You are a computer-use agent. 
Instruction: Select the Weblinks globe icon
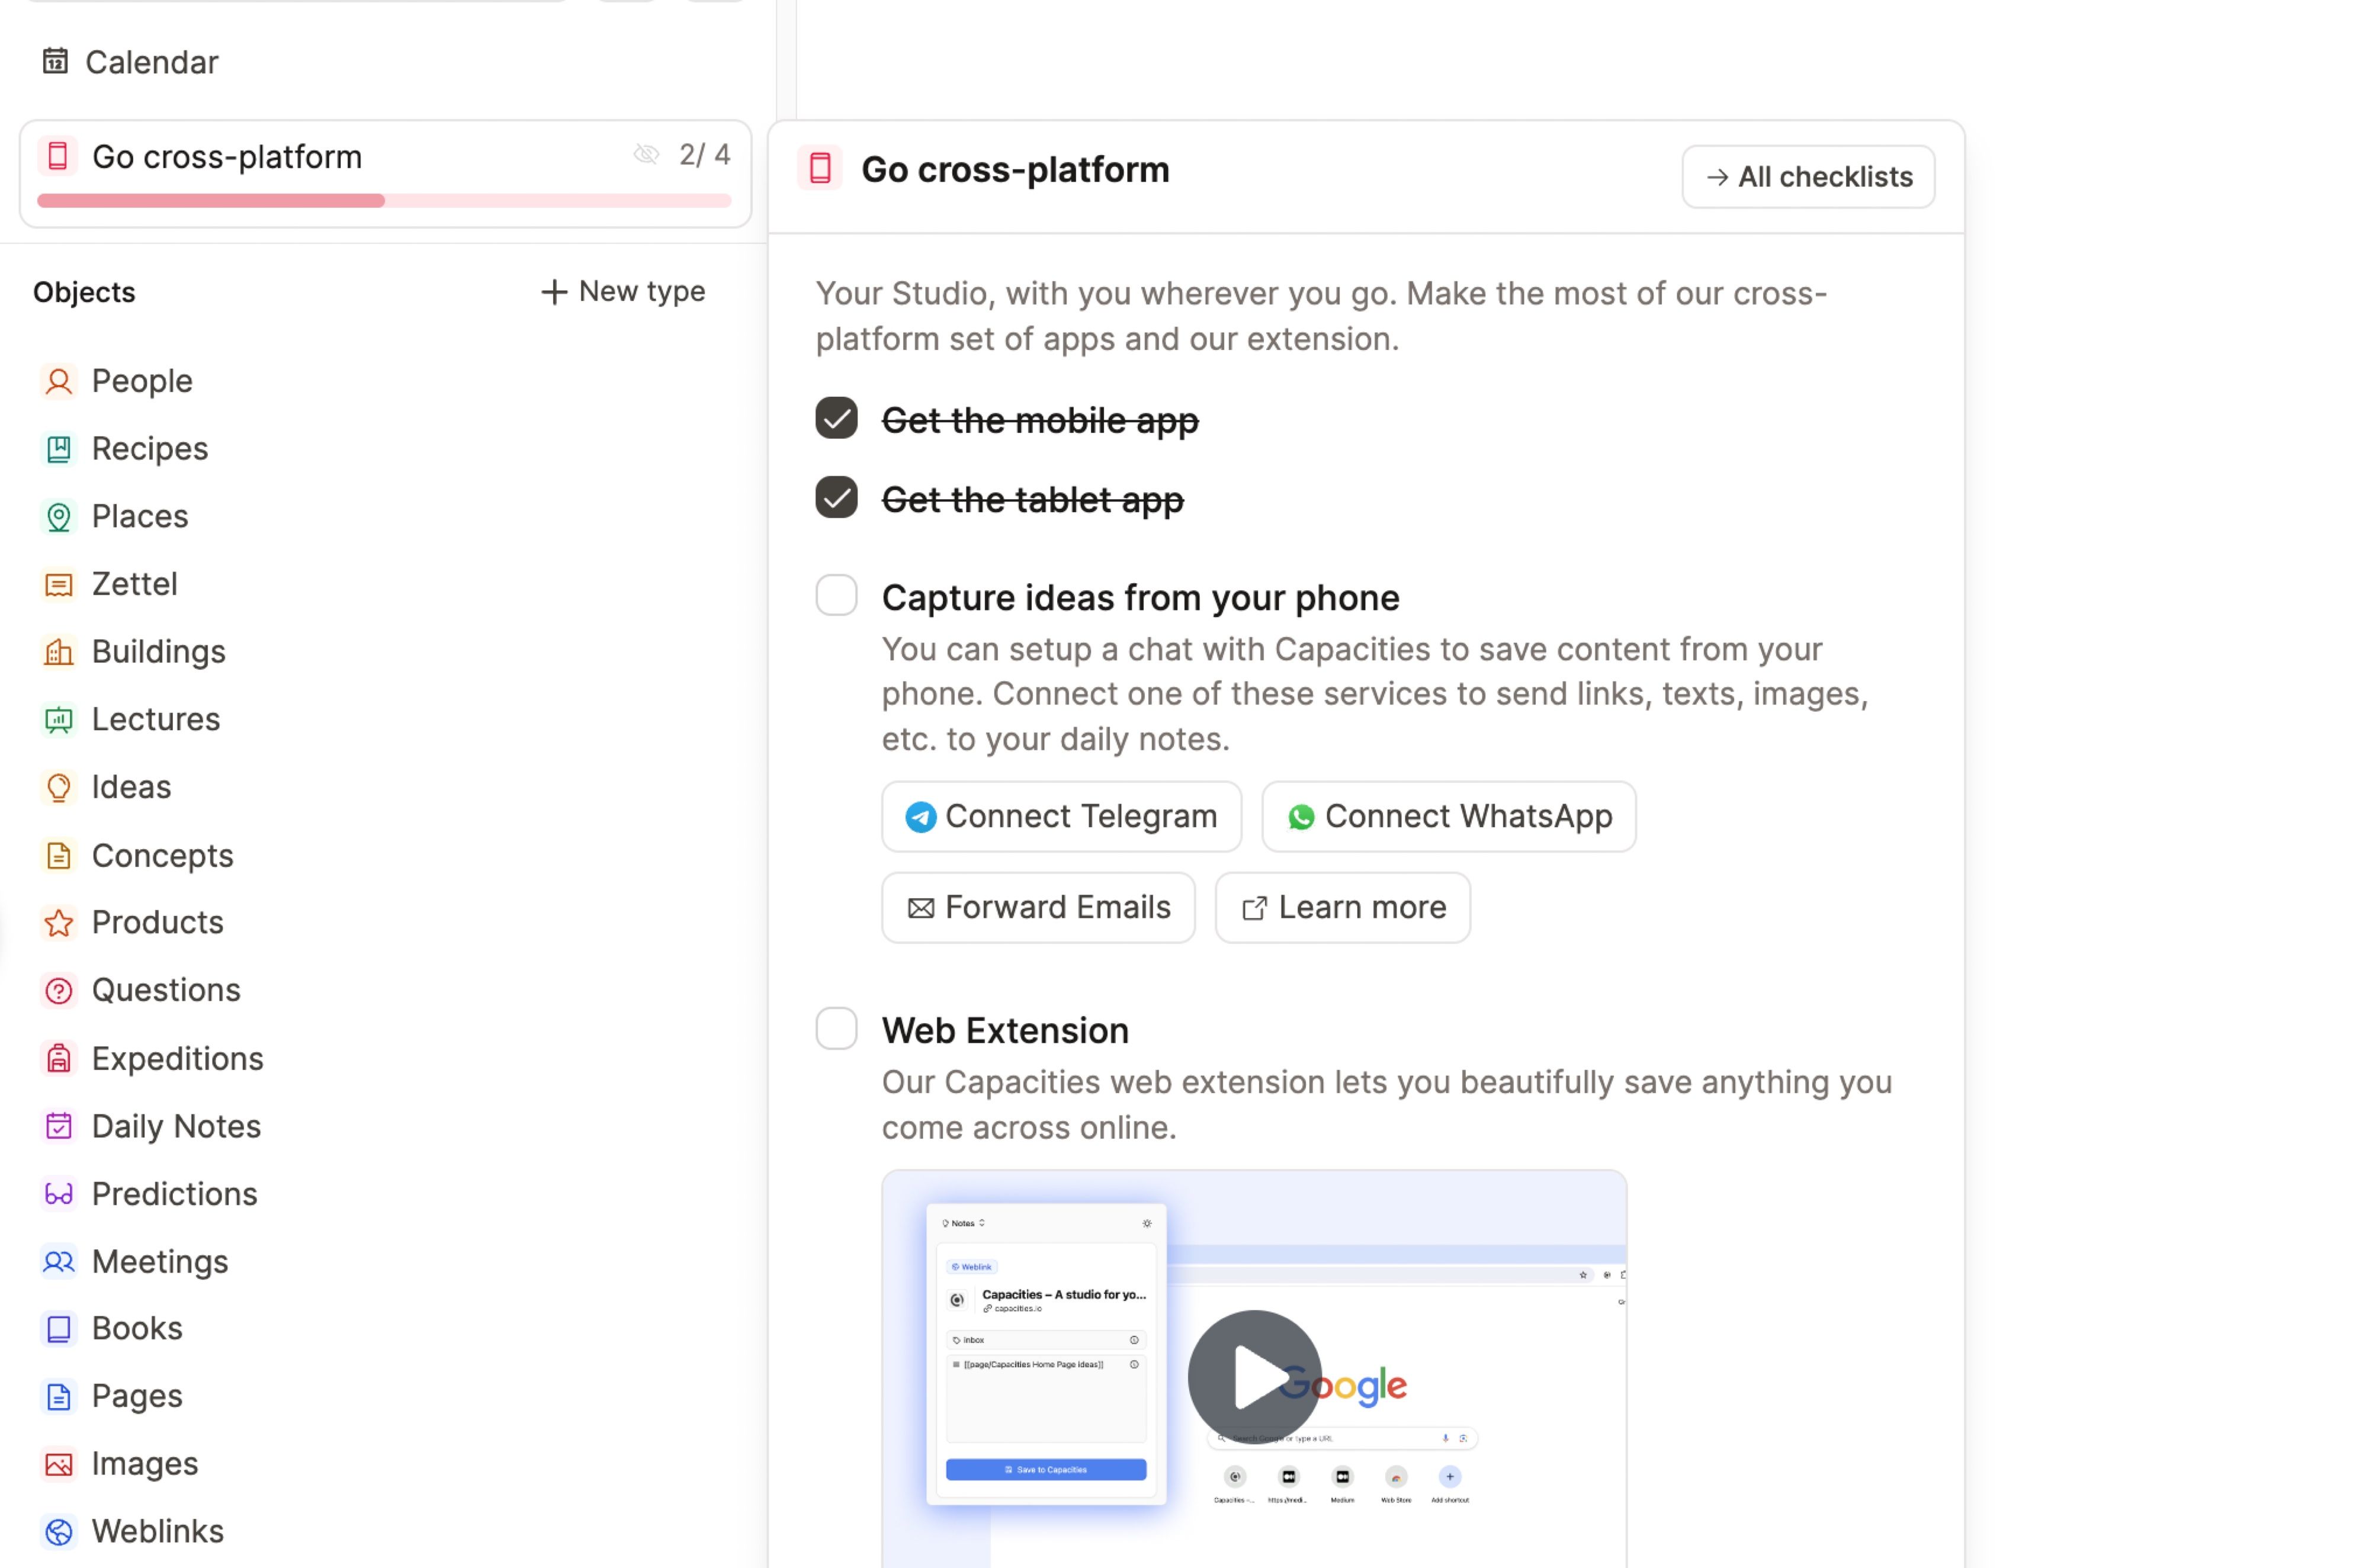(x=58, y=1531)
